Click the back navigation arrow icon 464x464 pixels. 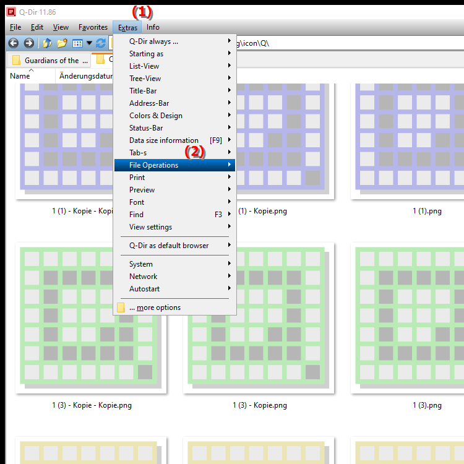click(x=13, y=43)
